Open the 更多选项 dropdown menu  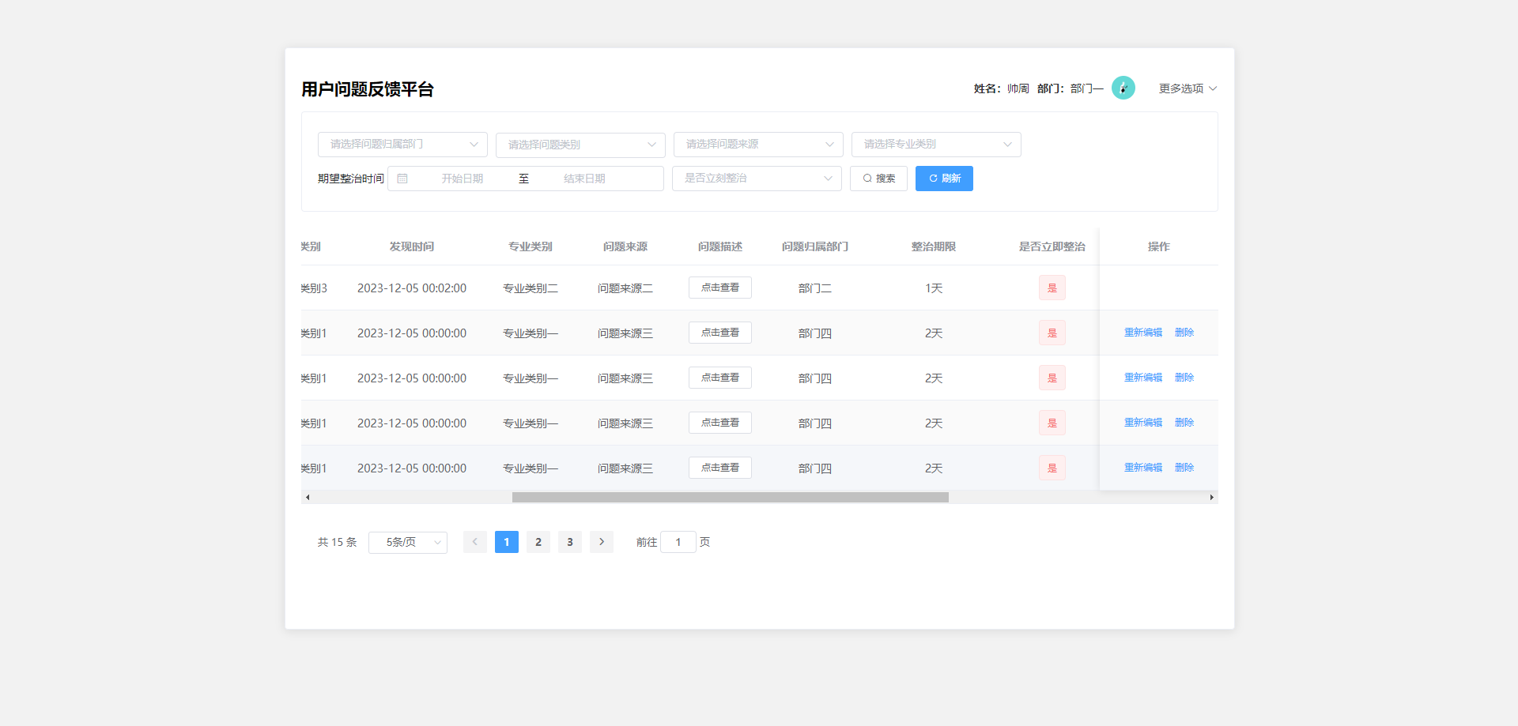[1187, 88]
